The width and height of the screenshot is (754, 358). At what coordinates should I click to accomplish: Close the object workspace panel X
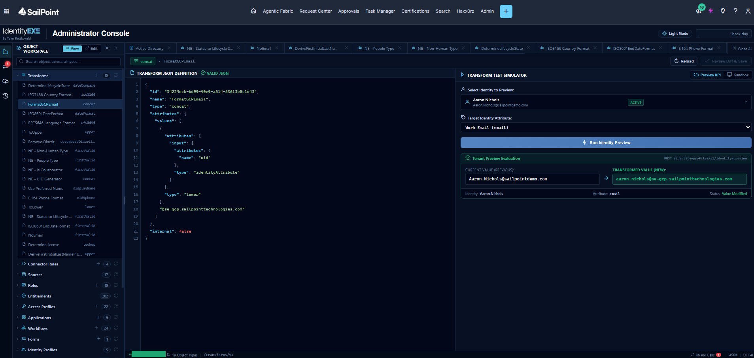tap(107, 48)
